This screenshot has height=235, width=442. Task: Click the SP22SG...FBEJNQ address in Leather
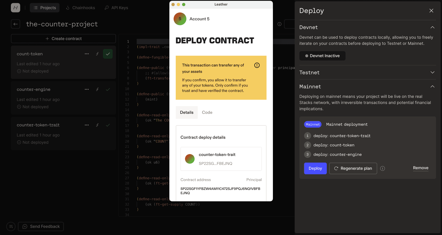216,164
